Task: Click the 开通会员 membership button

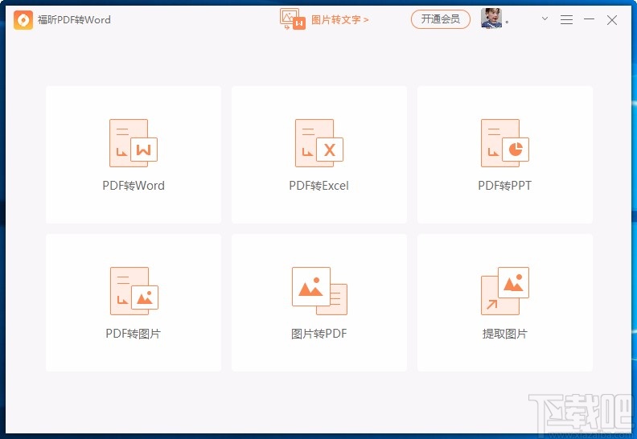Action: (441, 19)
